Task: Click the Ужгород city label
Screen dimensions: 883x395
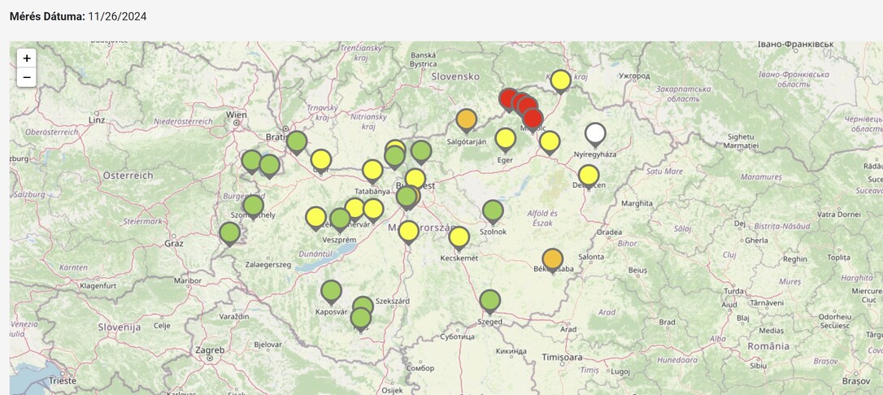Action: pyautogui.click(x=634, y=76)
